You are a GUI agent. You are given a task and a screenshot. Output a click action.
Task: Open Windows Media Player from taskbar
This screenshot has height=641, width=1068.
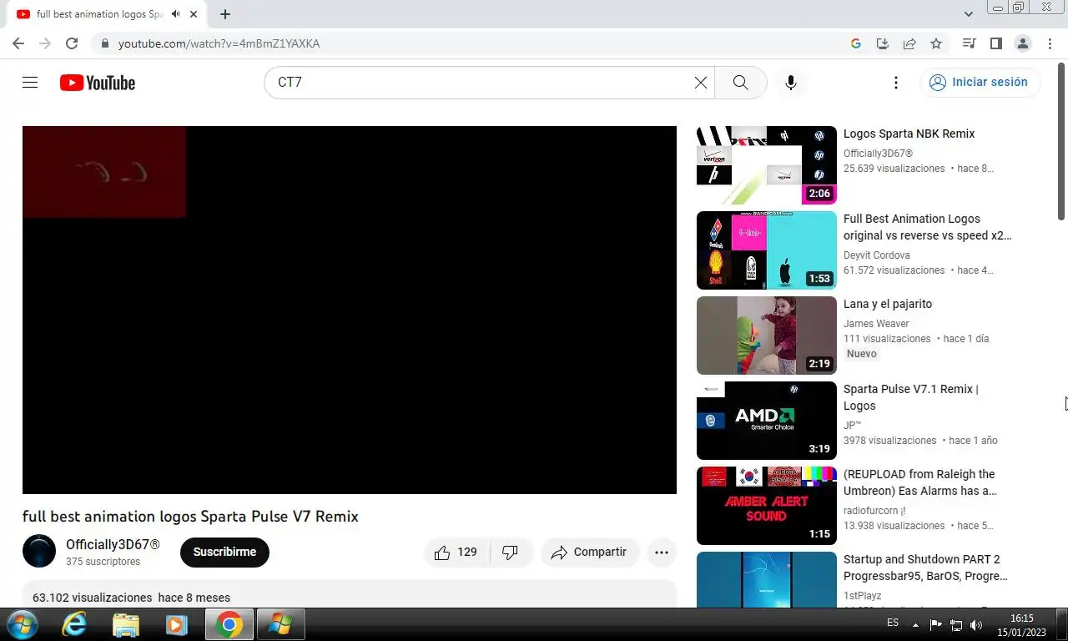point(176,624)
